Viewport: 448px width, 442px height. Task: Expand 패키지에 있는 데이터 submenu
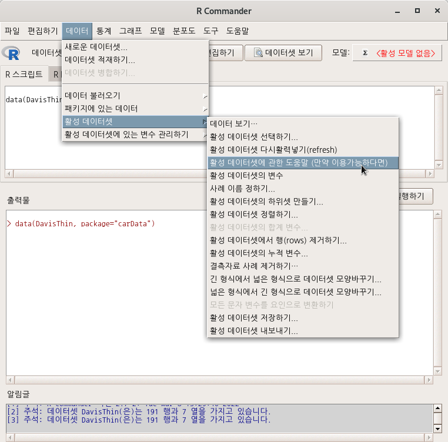click(x=135, y=109)
